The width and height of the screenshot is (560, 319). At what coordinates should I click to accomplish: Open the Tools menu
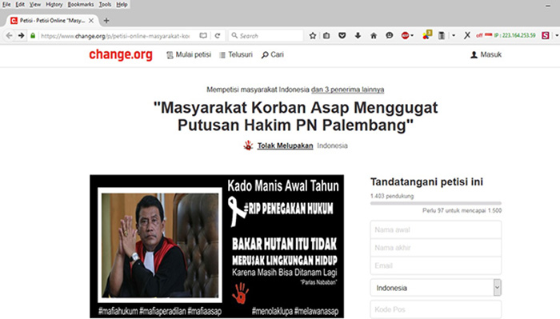coord(105,4)
